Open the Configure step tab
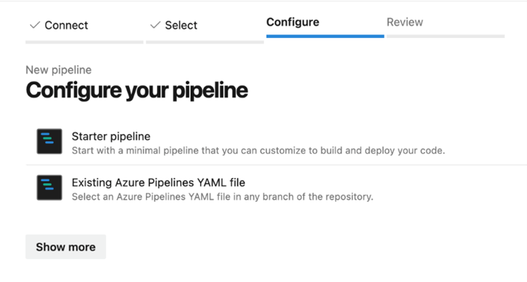The image size is (527, 282). point(292,22)
